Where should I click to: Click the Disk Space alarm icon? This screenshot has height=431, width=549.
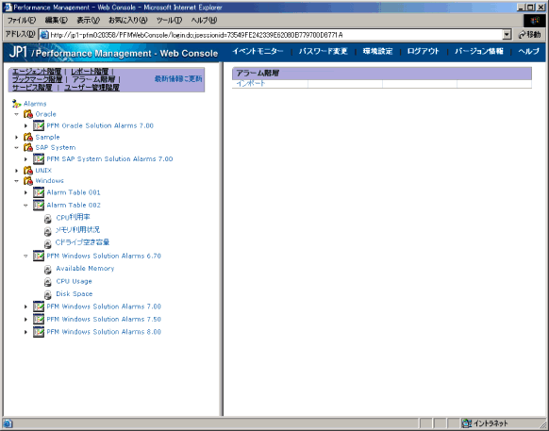click(48, 295)
